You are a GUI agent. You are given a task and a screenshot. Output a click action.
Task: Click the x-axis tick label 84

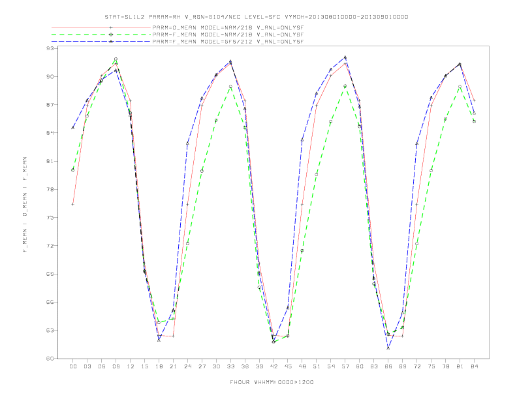(x=475, y=366)
